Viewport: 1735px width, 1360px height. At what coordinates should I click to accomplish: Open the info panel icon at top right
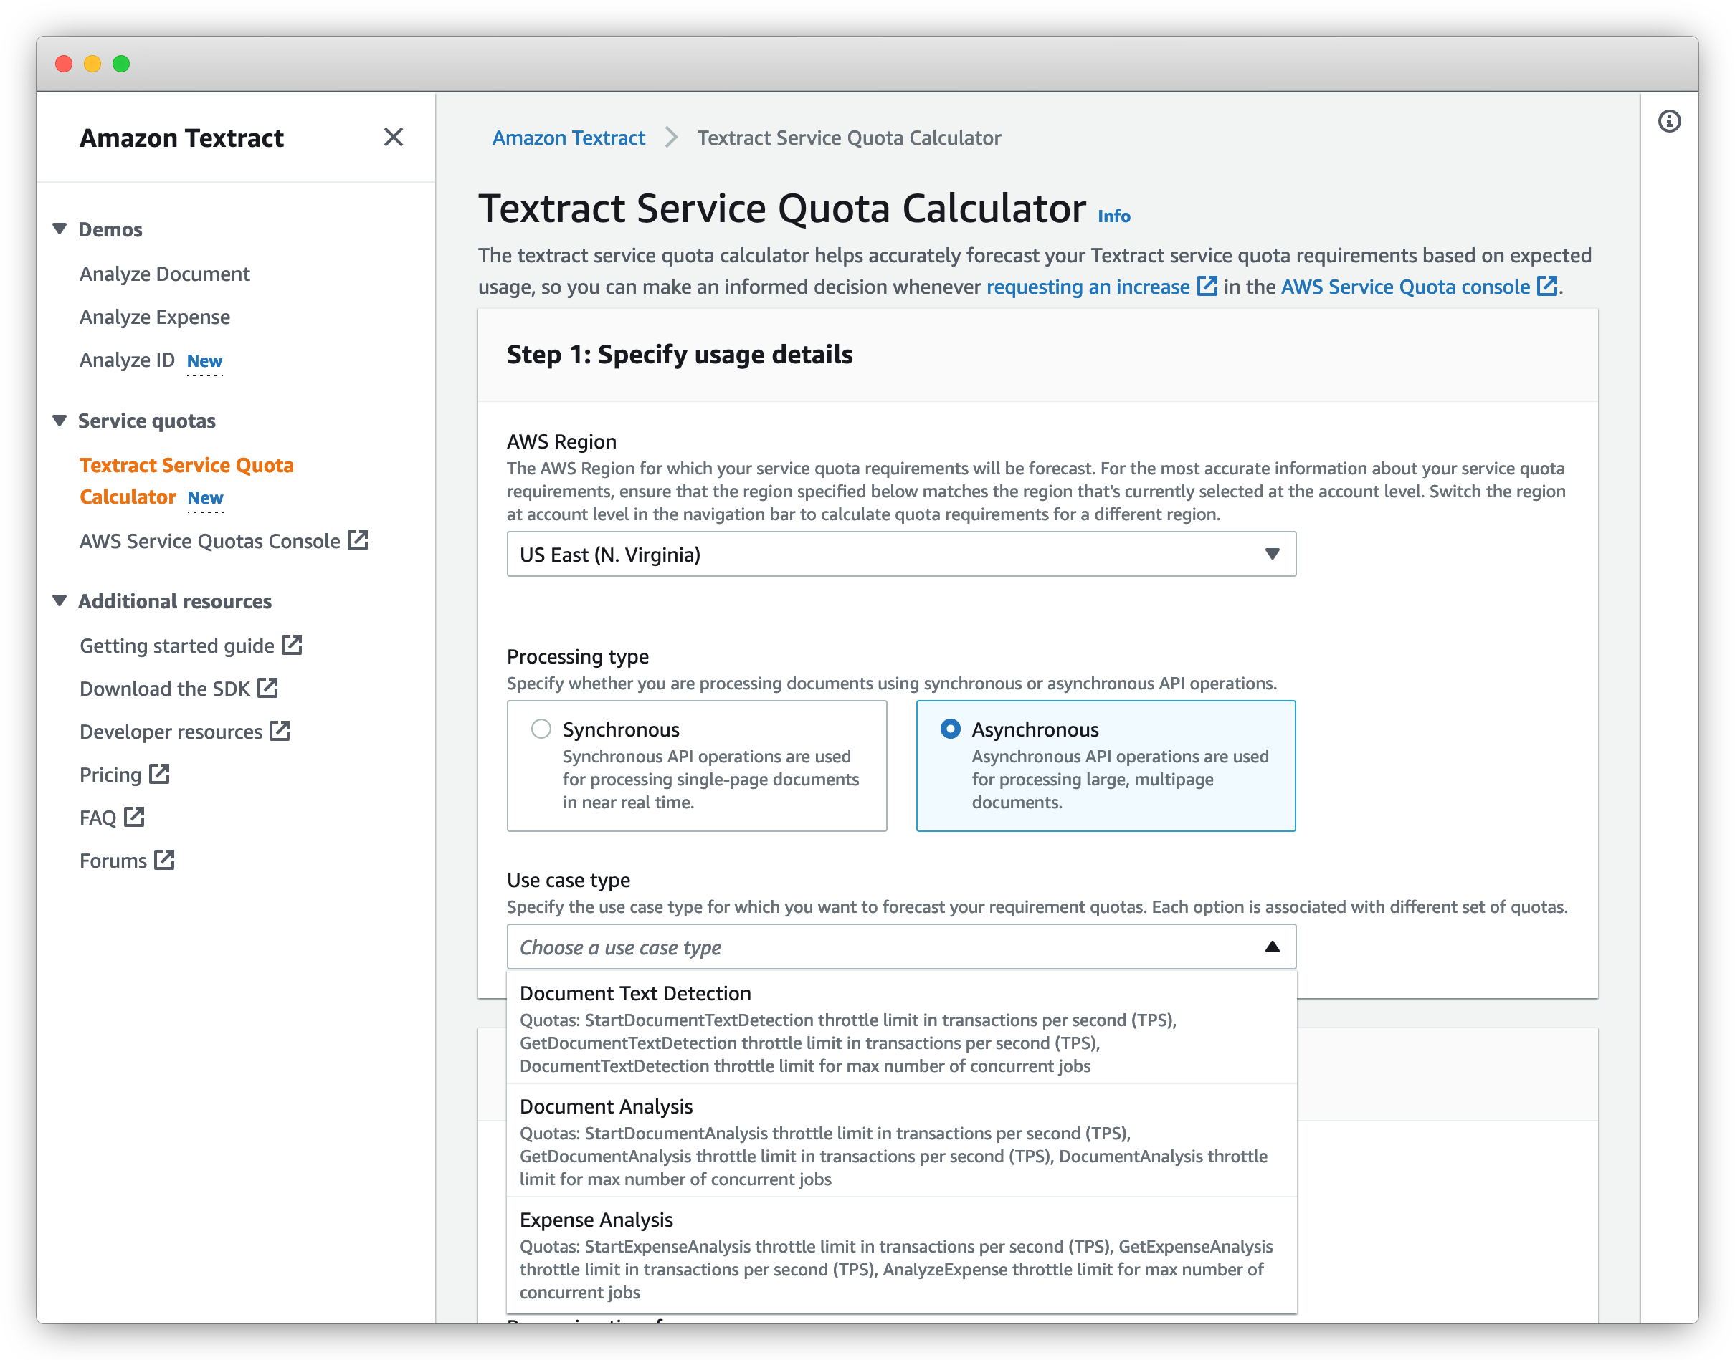[1669, 121]
